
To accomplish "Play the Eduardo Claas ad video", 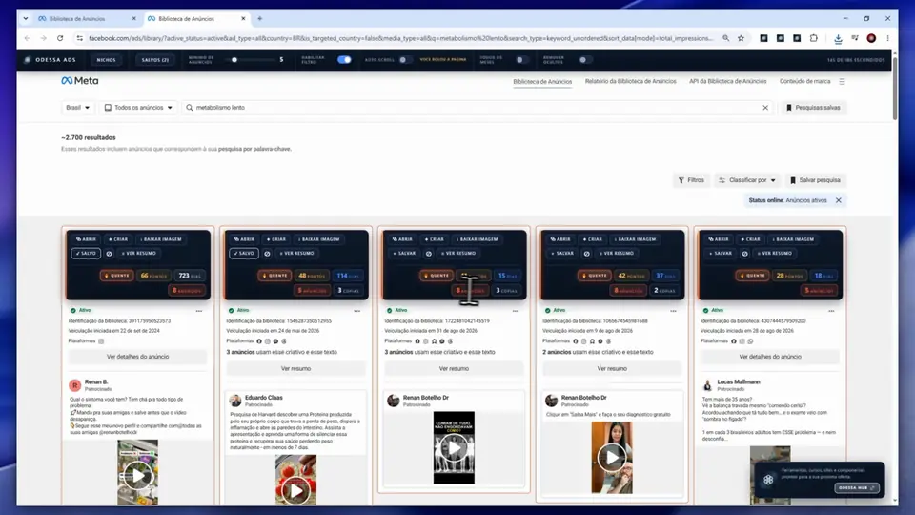I will click(x=295, y=490).
